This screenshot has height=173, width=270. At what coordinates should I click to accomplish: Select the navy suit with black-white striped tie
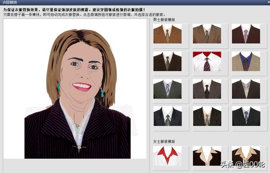tap(167, 116)
